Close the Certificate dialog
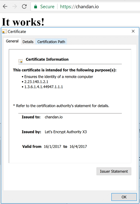The image size is (140, 204). pyautogui.click(x=133, y=31)
